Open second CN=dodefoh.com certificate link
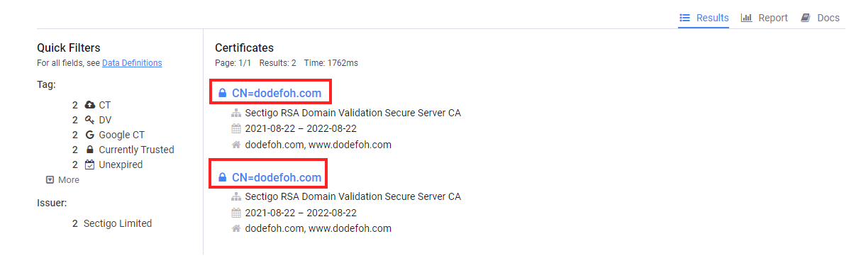The width and height of the screenshot is (866, 268). click(x=277, y=177)
